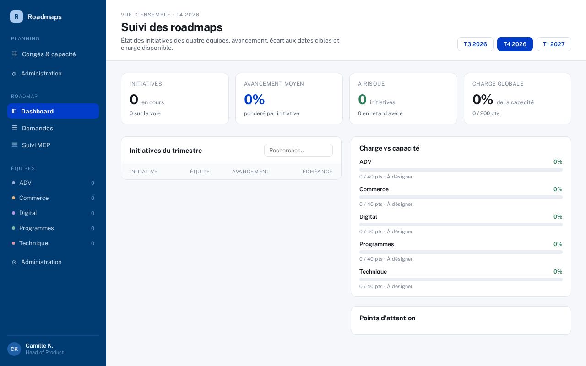
Task: Click the ADV charge progress bar
Action: click(x=461, y=170)
